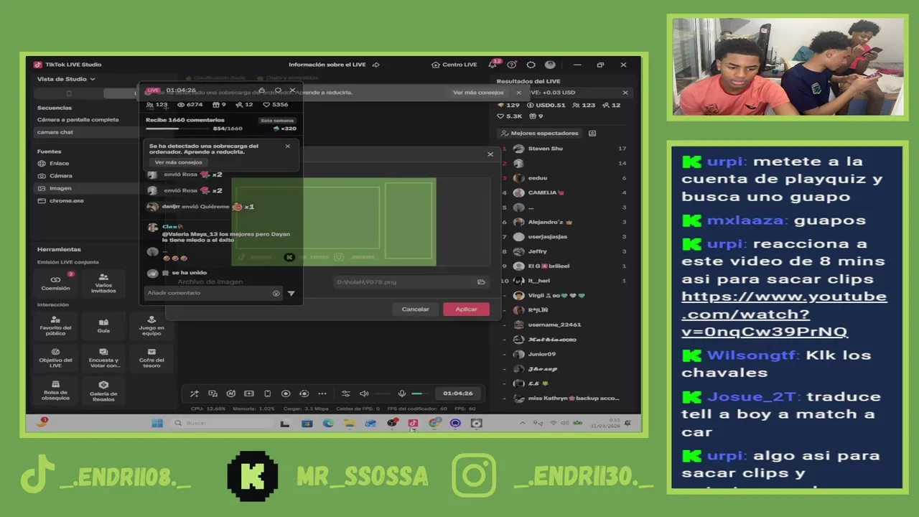Screen dimensions: 919x517
Task: Click Ver más consejos in the top banner
Action: pos(478,93)
